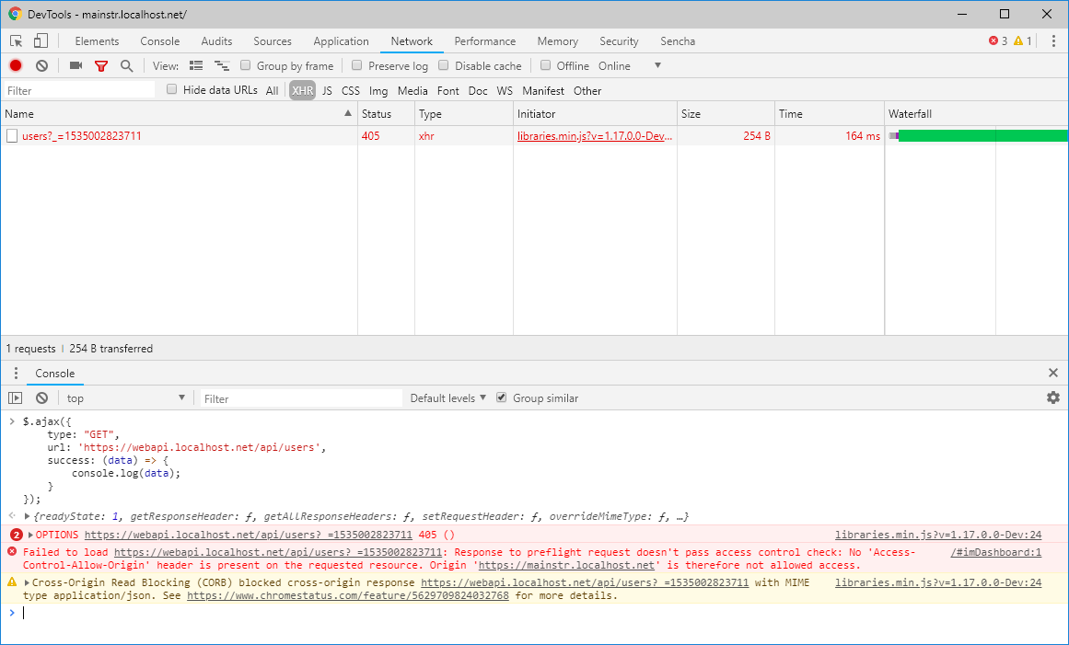Click the network Filter input field

click(x=79, y=90)
